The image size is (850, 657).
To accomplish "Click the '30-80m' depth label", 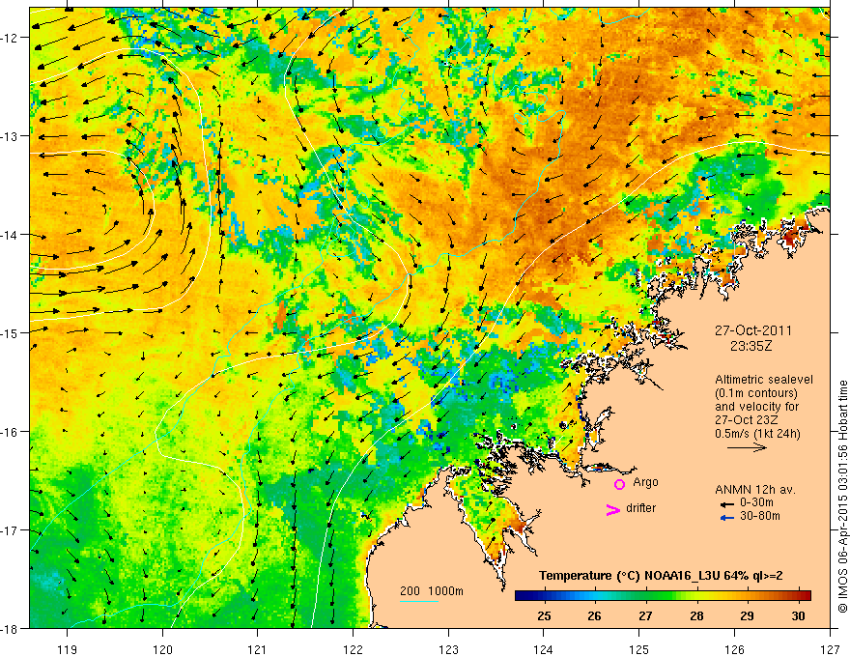I will click(x=759, y=516).
